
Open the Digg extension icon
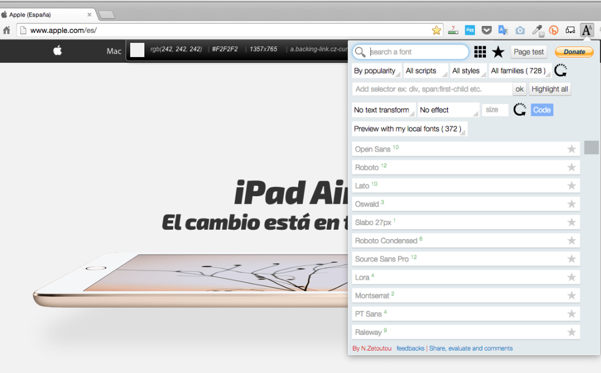click(470, 30)
